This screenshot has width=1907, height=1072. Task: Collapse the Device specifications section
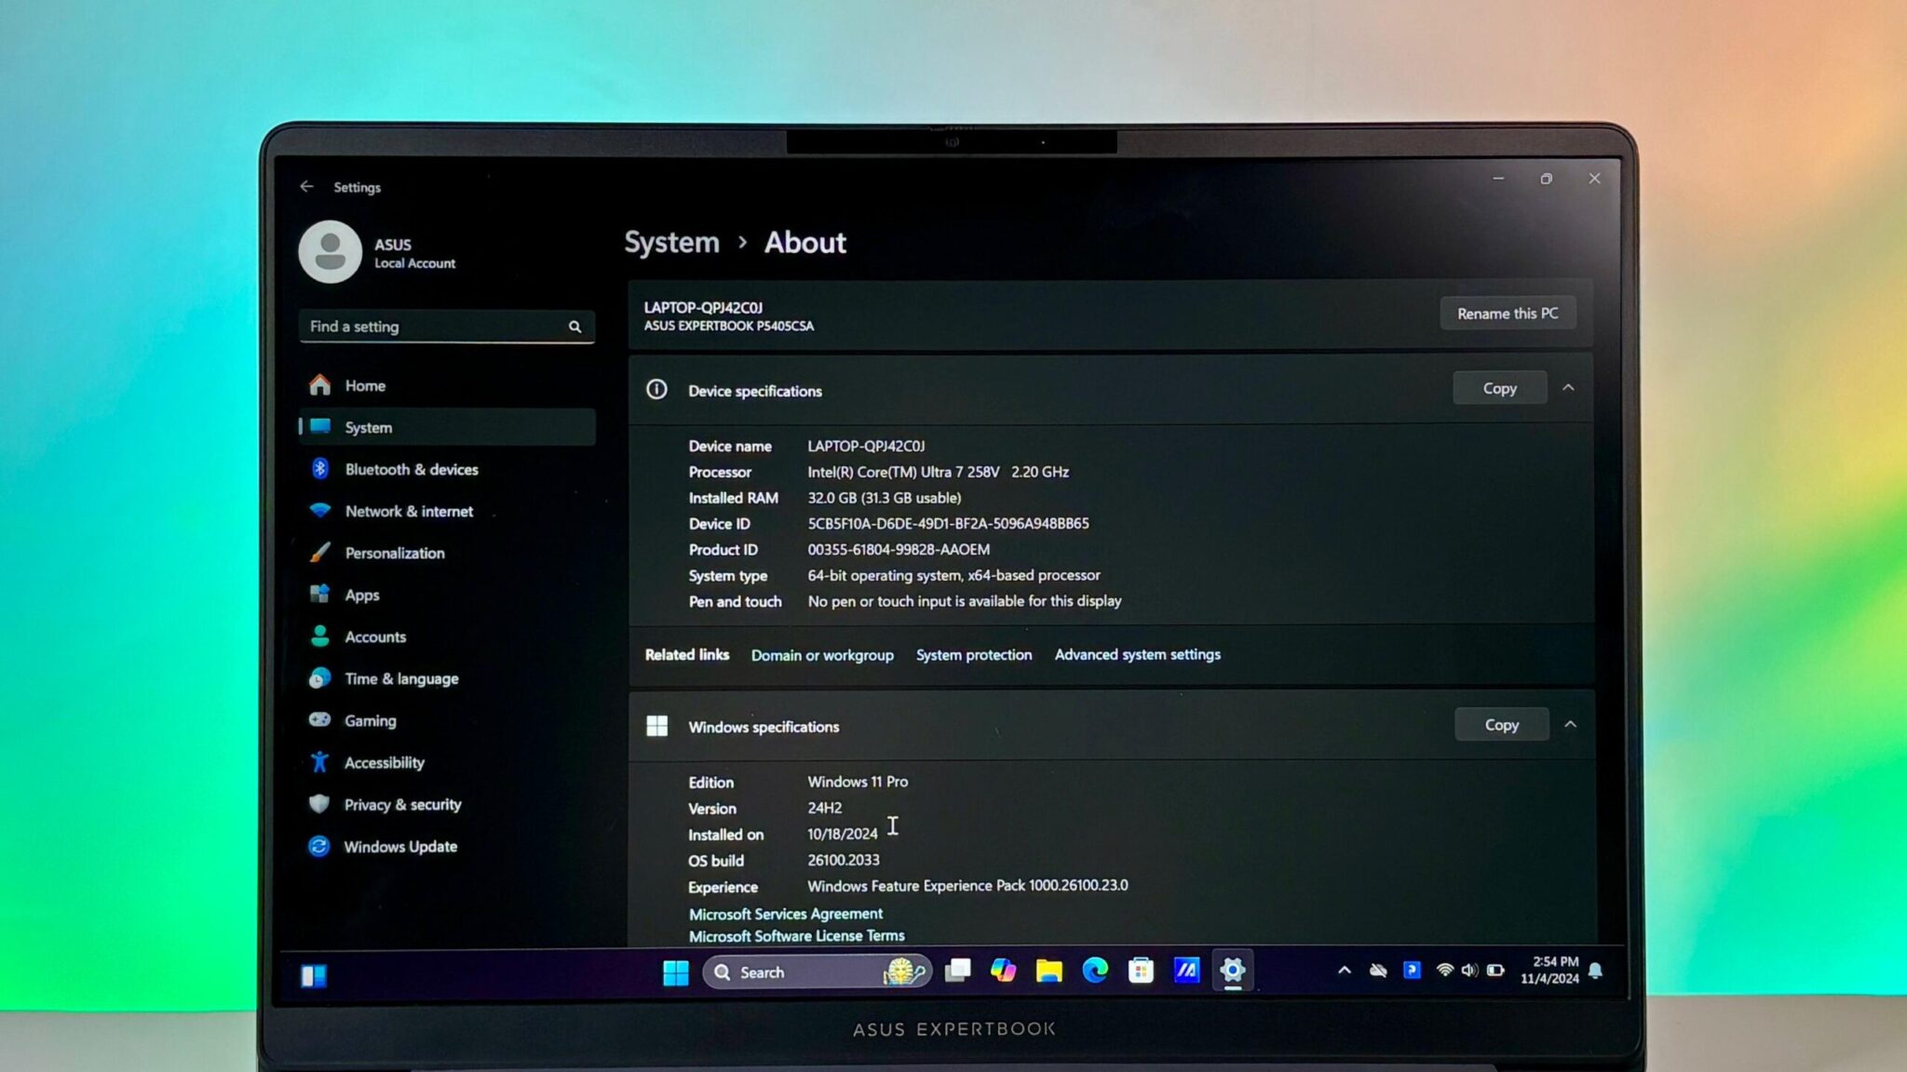coord(1570,387)
